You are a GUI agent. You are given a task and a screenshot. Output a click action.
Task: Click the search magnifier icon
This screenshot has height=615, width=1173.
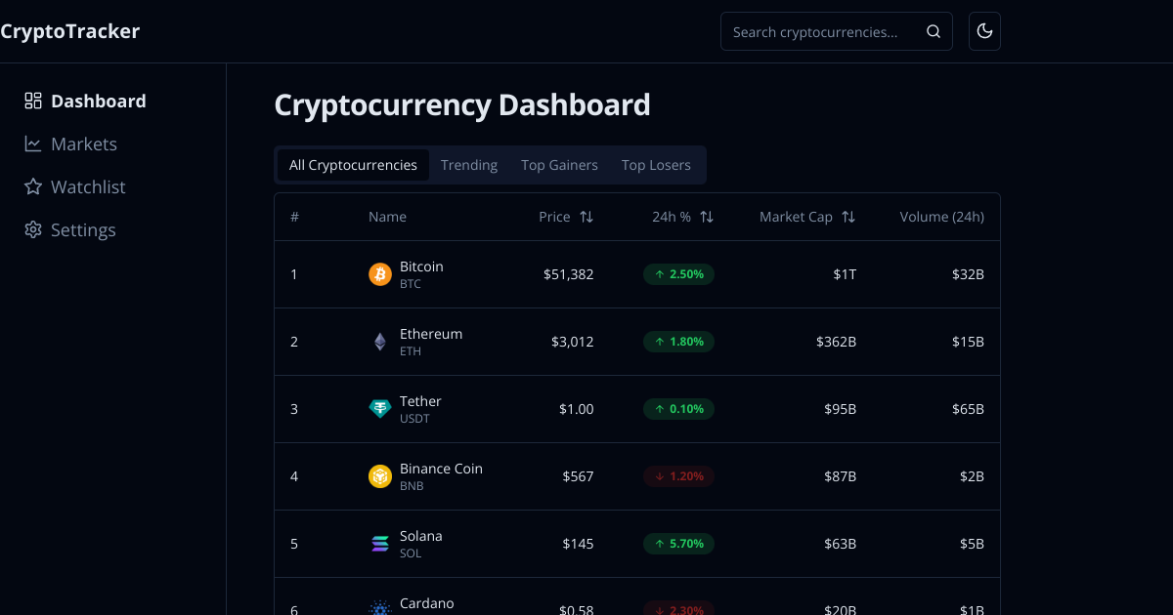pyautogui.click(x=933, y=31)
